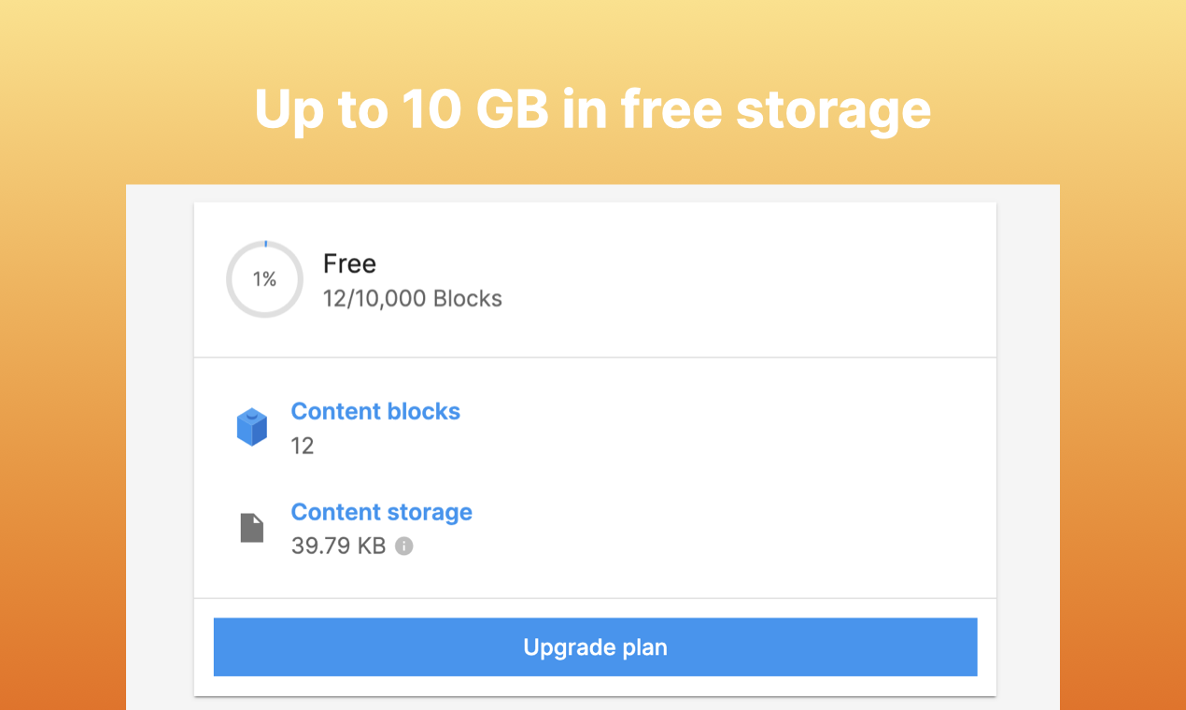Click the 1% circular usage ring
Viewport: 1186px width, 710px height.
[265, 279]
